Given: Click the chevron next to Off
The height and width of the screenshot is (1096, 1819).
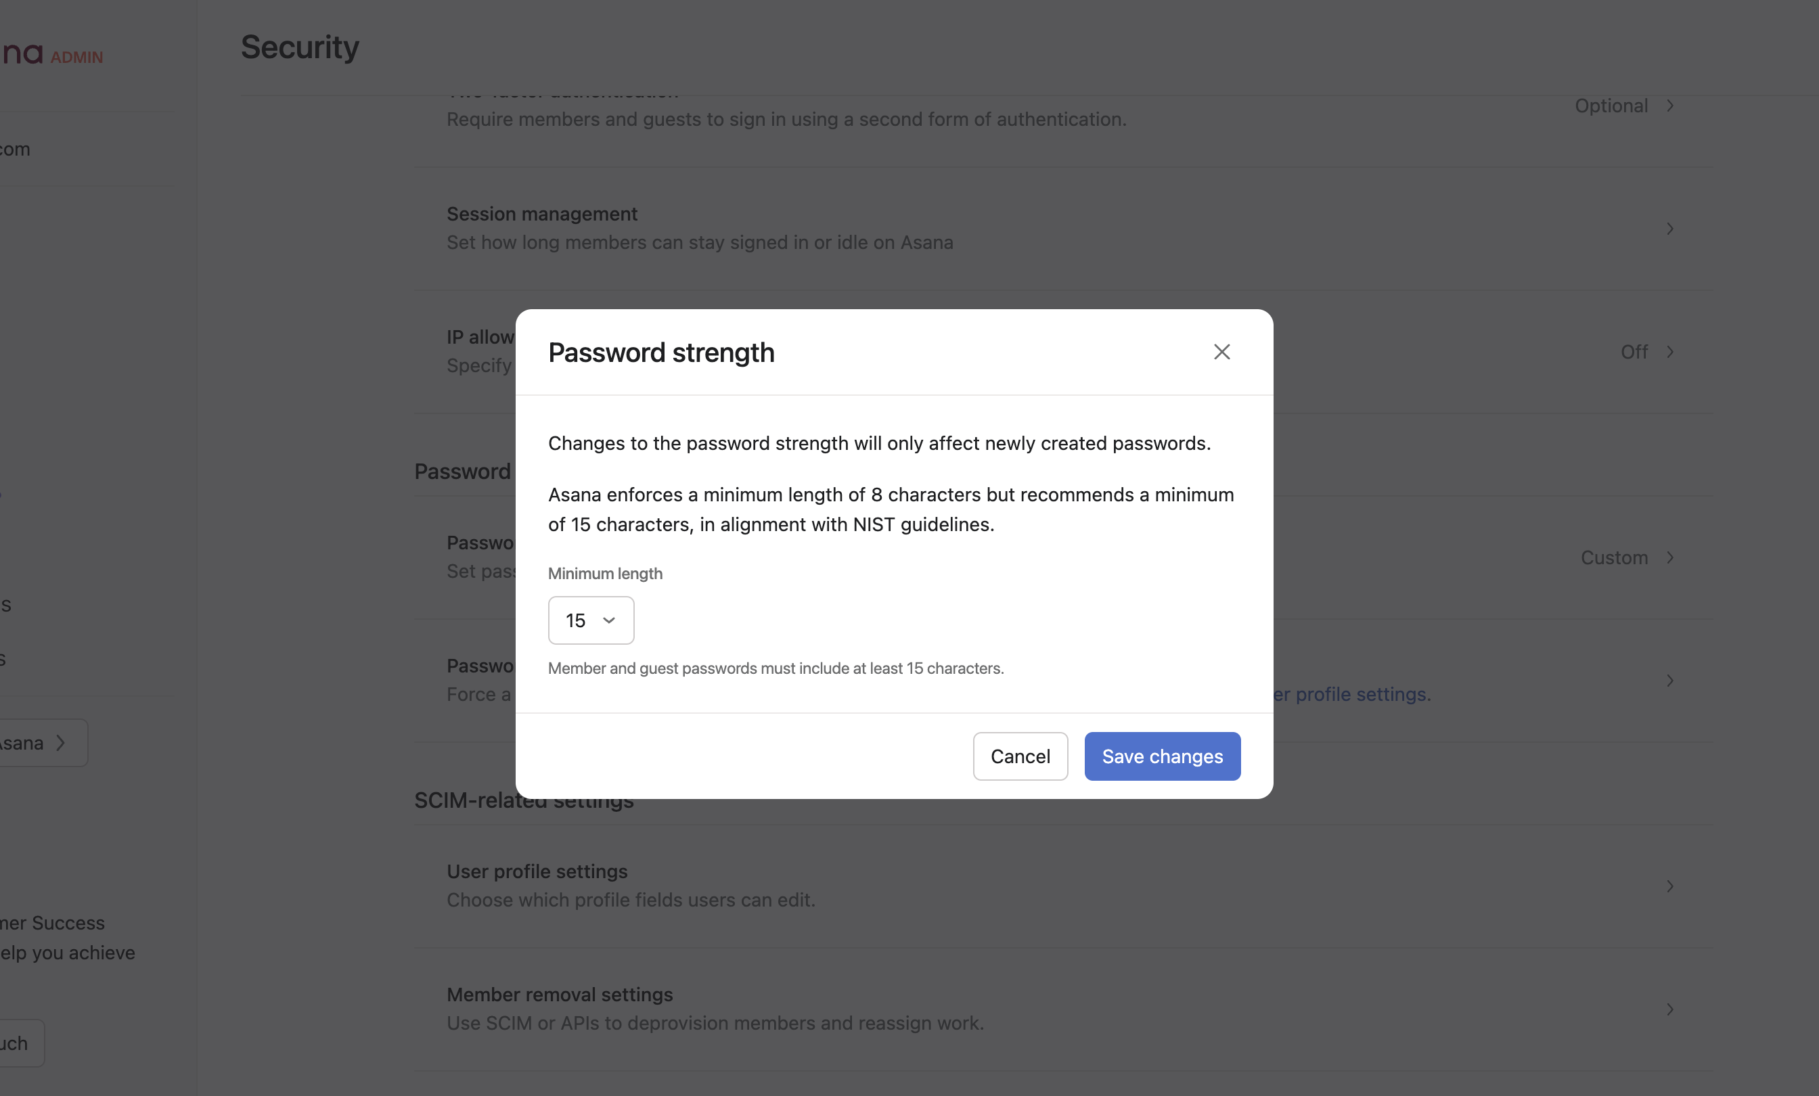Looking at the screenshot, I should coord(1671,351).
